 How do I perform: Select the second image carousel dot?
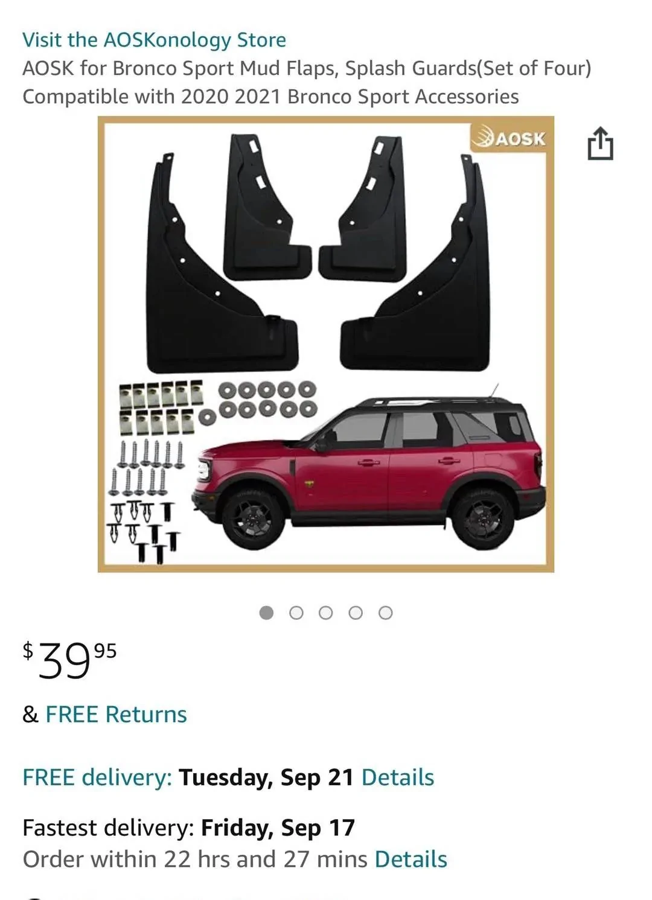(x=296, y=613)
